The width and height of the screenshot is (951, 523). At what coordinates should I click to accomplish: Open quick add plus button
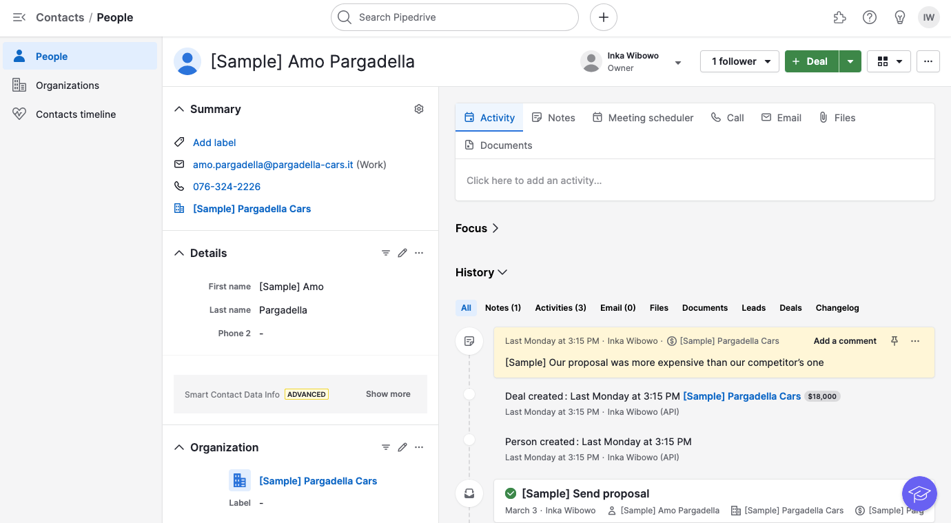pos(604,17)
